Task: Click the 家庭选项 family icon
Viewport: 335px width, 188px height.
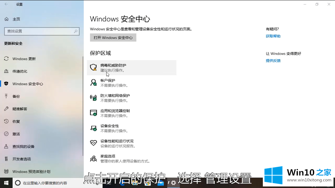Action: [93, 158]
